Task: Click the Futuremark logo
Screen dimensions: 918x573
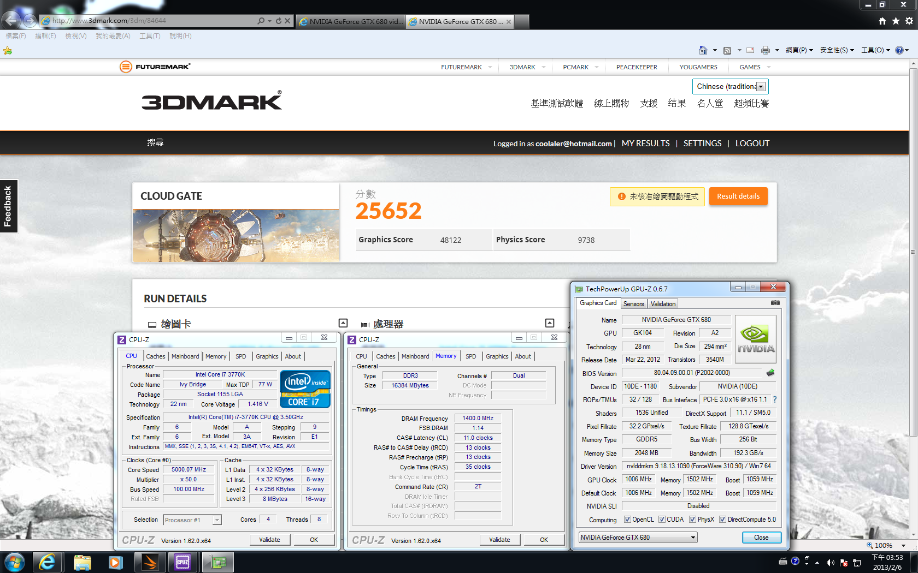Action: (155, 67)
